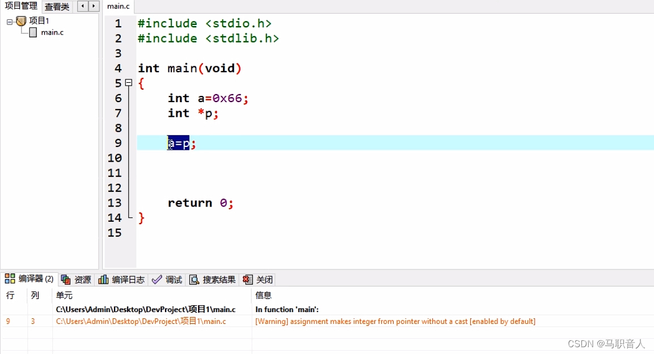Click the '#include <stdlib.h>' line
The height and width of the screenshot is (354, 654).
208,39
